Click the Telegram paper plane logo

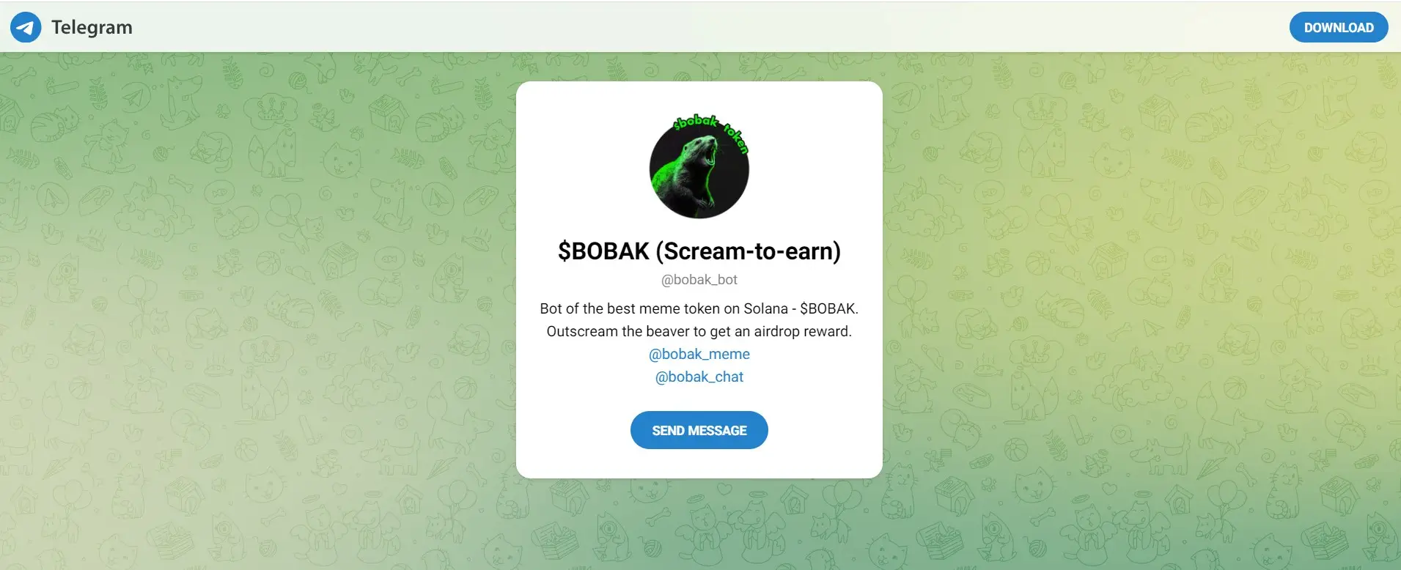tap(26, 27)
